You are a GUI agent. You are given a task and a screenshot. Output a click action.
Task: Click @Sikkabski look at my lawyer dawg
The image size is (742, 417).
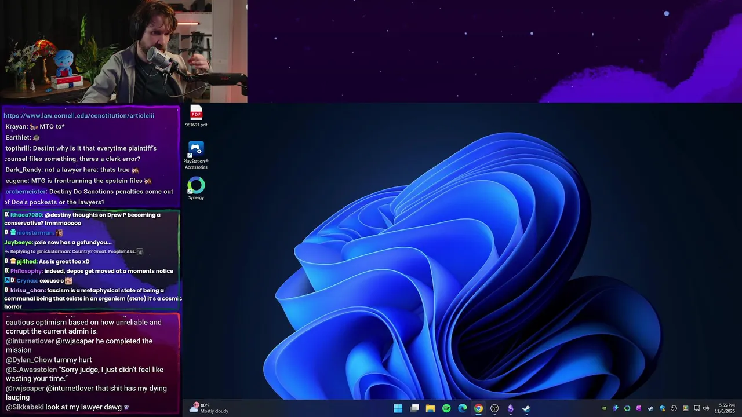(67, 407)
